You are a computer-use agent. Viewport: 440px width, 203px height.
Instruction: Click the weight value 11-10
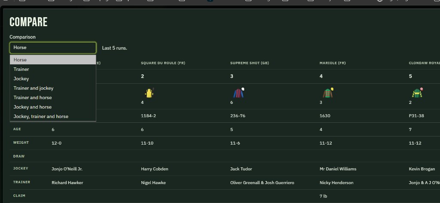click(x=147, y=143)
